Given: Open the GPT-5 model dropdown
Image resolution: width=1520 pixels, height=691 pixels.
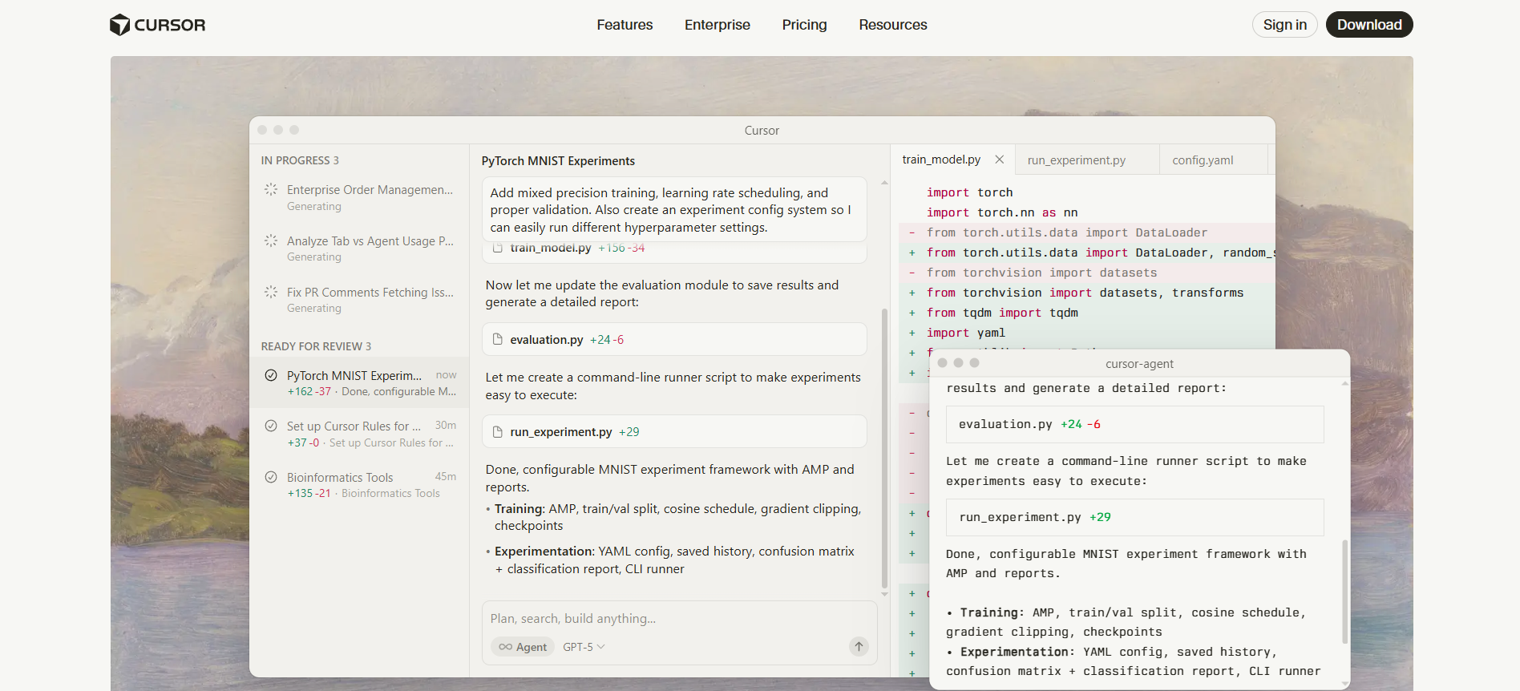Looking at the screenshot, I should pyautogui.click(x=584, y=647).
